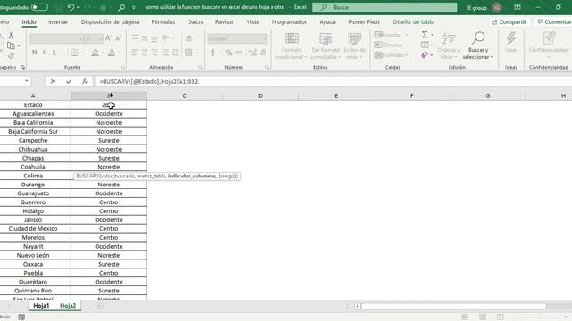This screenshot has width=572, height=321.
Task: Expand the Número dialog launcher
Action: (267, 68)
